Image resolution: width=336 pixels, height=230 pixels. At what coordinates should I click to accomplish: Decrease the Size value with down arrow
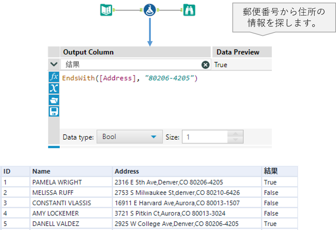235,140
